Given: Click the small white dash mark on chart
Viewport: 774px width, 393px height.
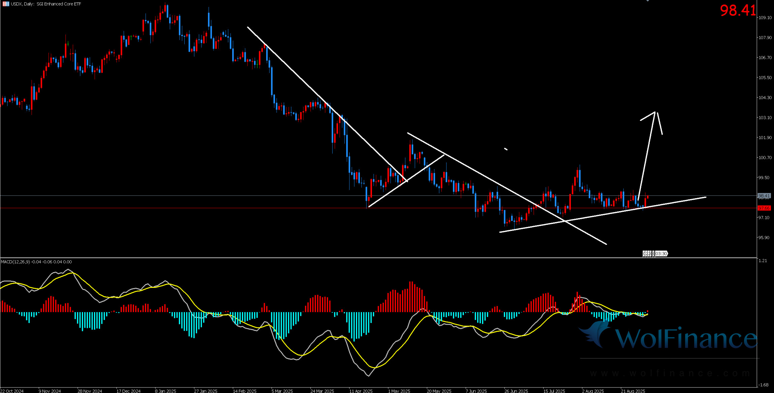Looking at the screenshot, I should 505,149.
